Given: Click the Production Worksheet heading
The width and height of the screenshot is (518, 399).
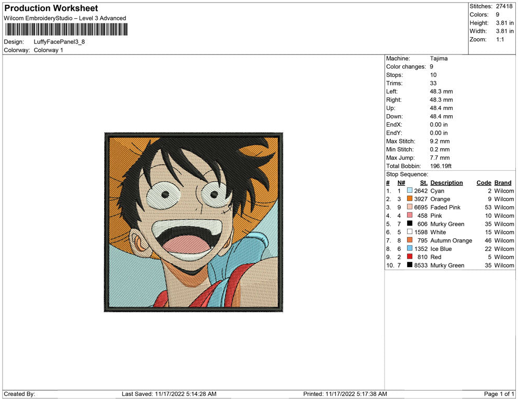Looking at the screenshot, I should [51, 8].
